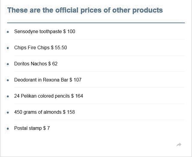
Task: Click the bullet next to 450 grams of almonds
Action: click(x=7, y=112)
